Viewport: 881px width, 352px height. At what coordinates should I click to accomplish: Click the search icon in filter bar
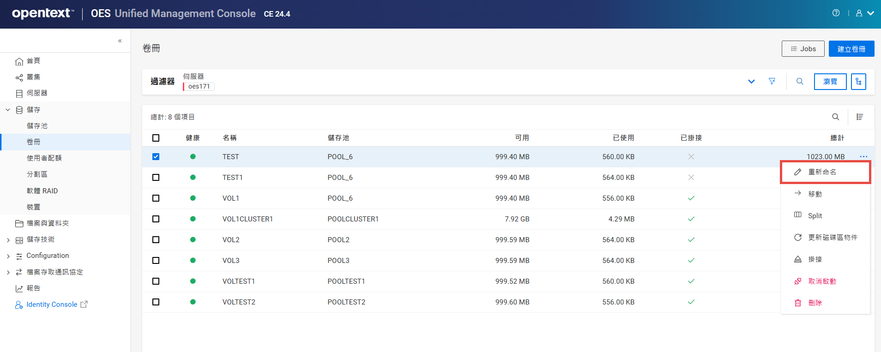[x=800, y=81]
